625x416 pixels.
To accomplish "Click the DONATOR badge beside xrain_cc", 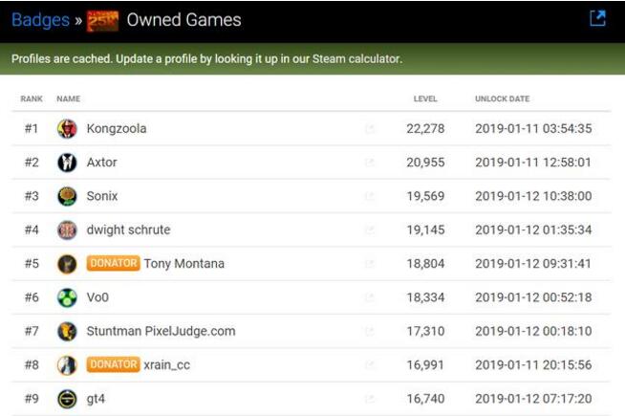I will coord(113,365).
